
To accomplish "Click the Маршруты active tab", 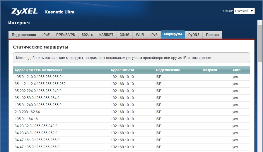I will tap(173, 34).
